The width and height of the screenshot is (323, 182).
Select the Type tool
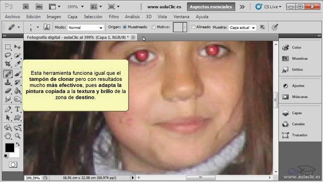coord(18,109)
